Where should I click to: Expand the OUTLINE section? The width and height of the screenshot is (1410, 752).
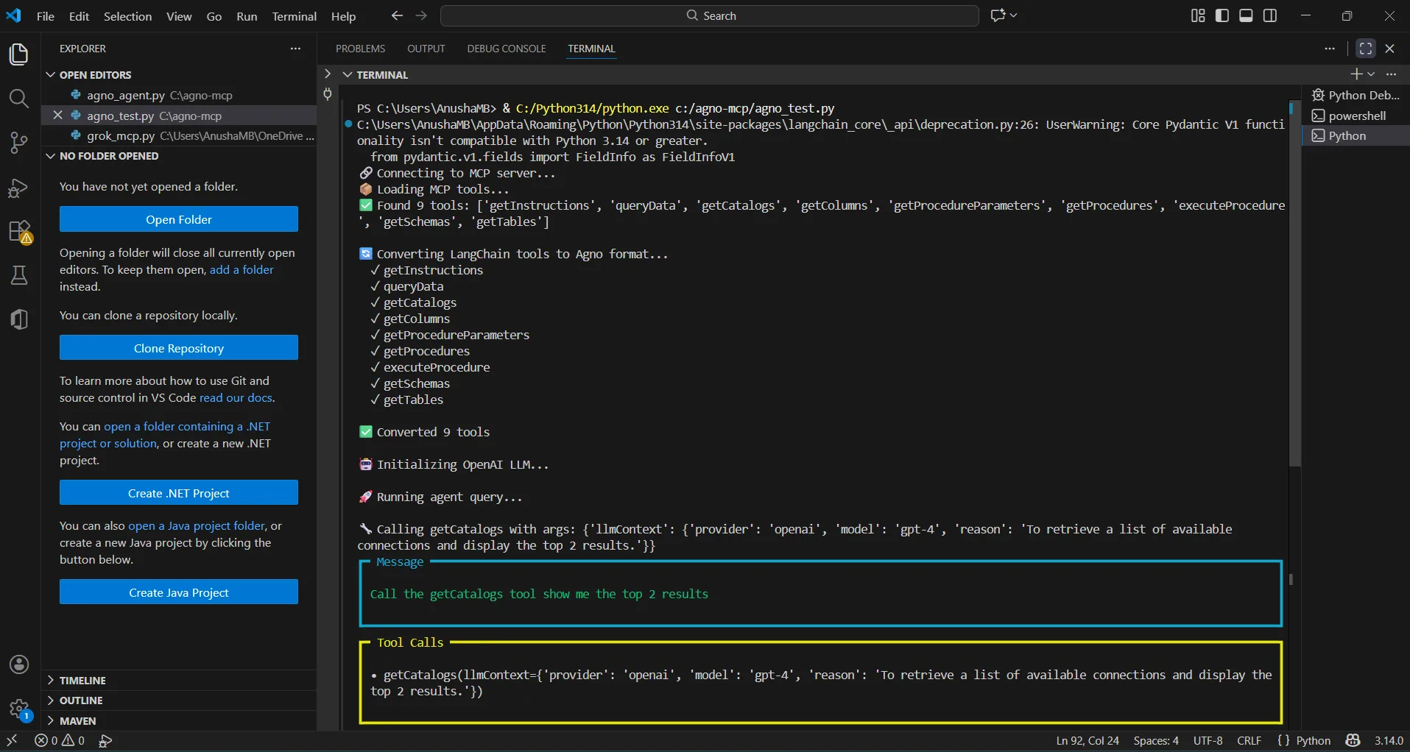click(81, 700)
